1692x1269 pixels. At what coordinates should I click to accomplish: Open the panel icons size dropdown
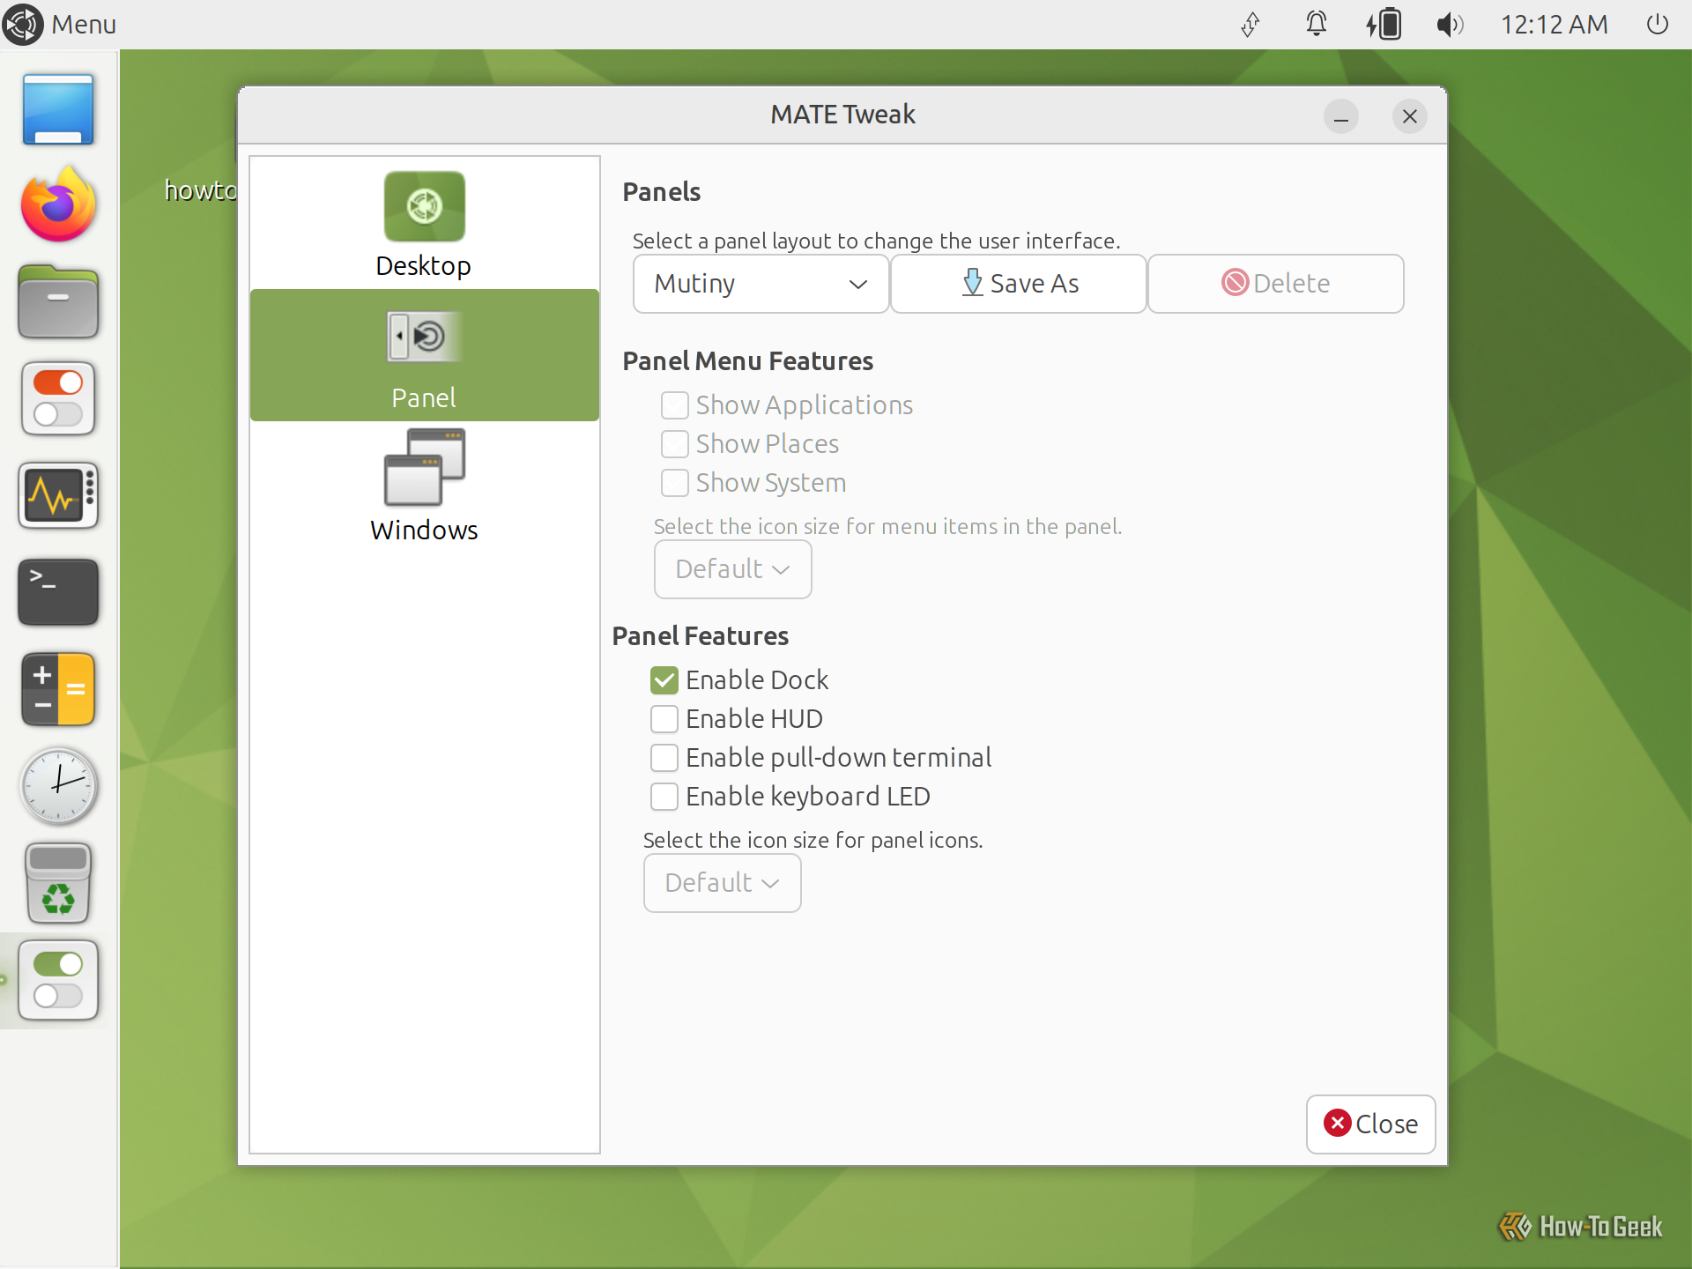(723, 883)
